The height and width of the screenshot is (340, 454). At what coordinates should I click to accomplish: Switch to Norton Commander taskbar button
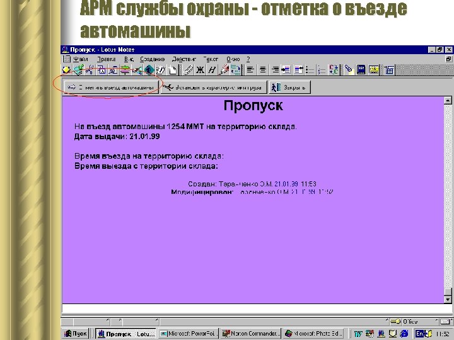click(250, 333)
